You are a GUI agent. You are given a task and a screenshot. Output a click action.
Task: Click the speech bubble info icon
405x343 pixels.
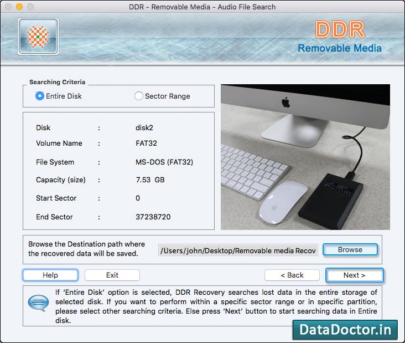[x=38, y=303]
